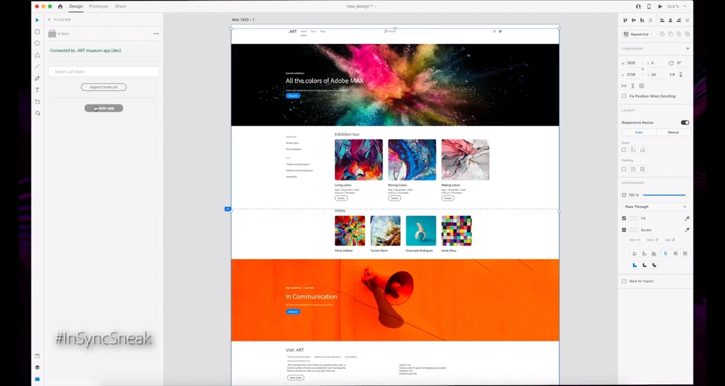Enable Fix Position When Scrolling

(624, 96)
